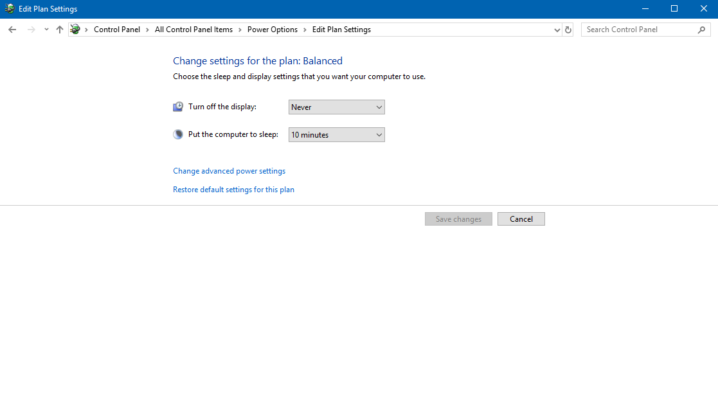Go up one level to Power Options

point(60,30)
